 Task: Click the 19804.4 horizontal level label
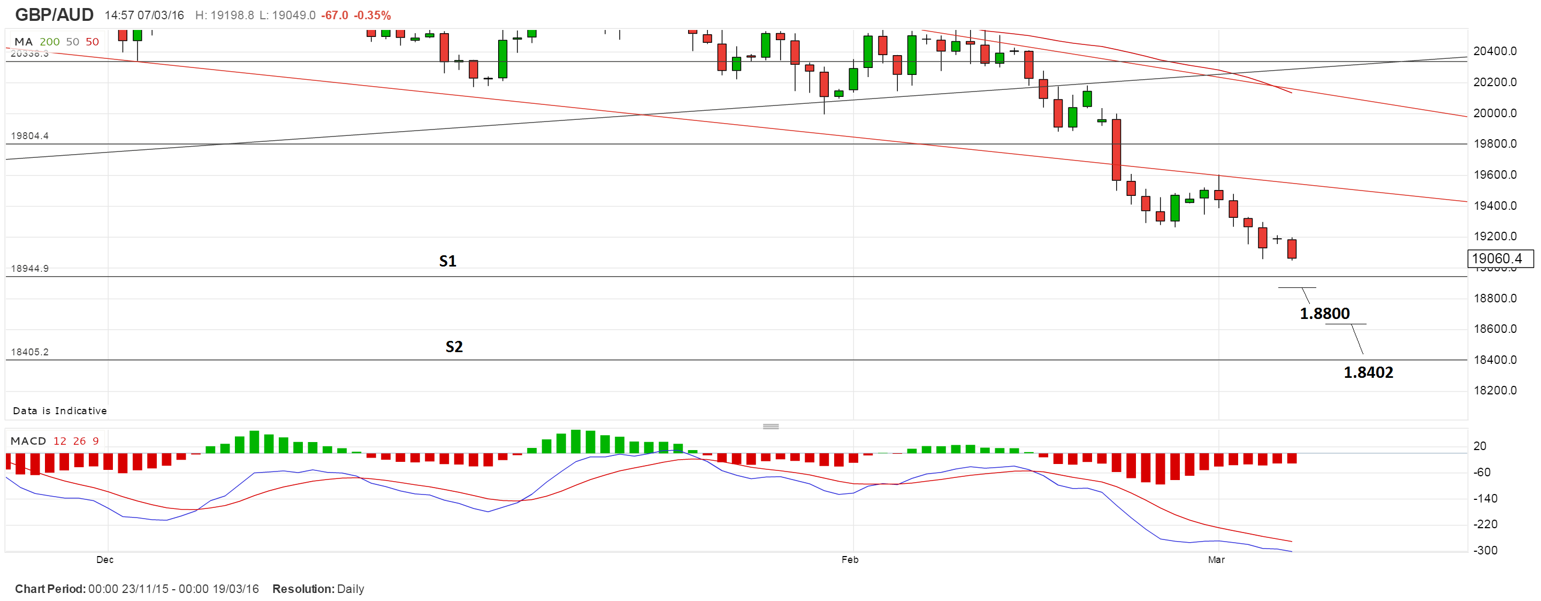pyautogui.click(x=30, y=136)
